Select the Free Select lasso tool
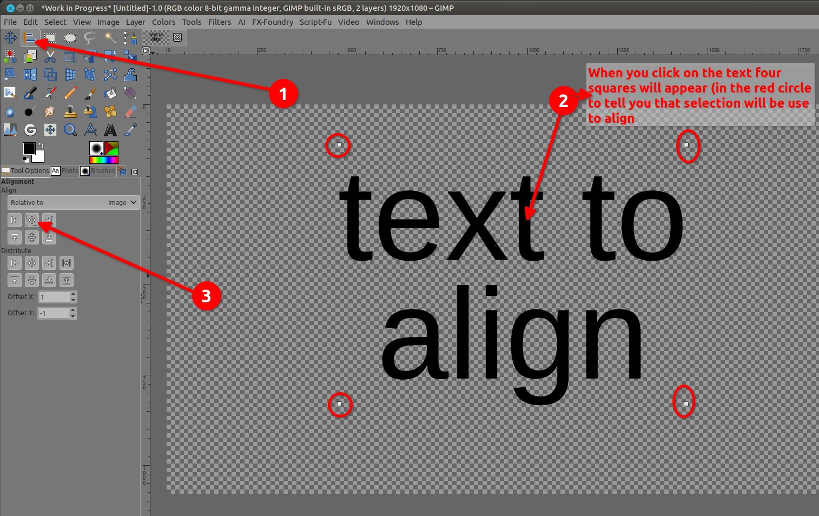 click(x=90, y=38)
